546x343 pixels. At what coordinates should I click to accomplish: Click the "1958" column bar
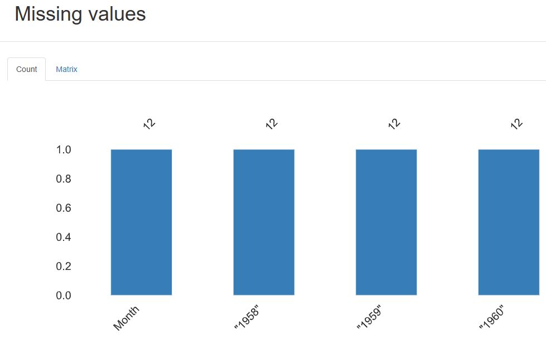263,221
